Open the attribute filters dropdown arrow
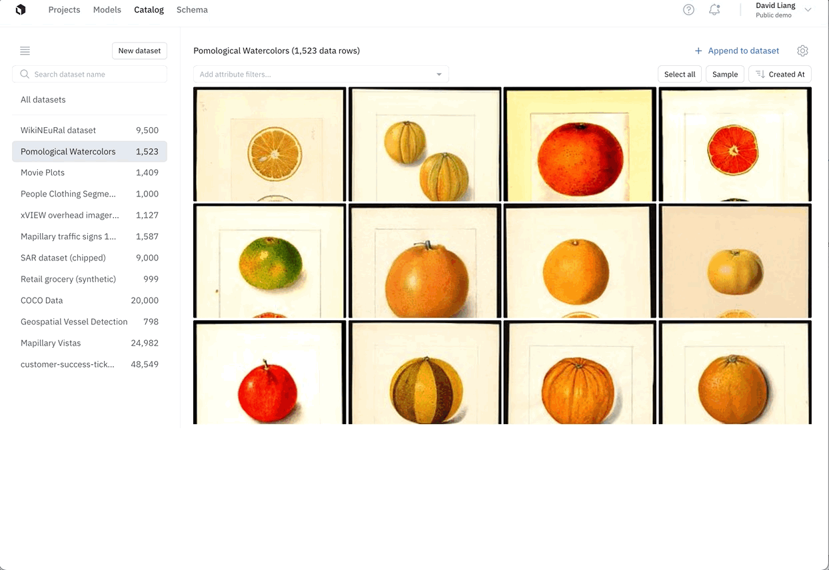Screen dimensions: 829x570 point(439,75)
